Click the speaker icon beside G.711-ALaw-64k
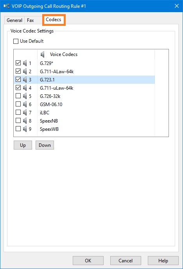 point(25,71)
